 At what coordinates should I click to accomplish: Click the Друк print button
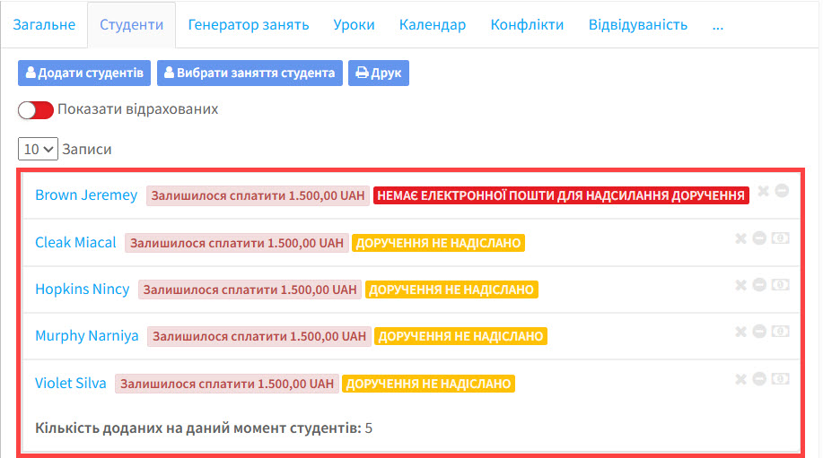(x=379, y=73)
